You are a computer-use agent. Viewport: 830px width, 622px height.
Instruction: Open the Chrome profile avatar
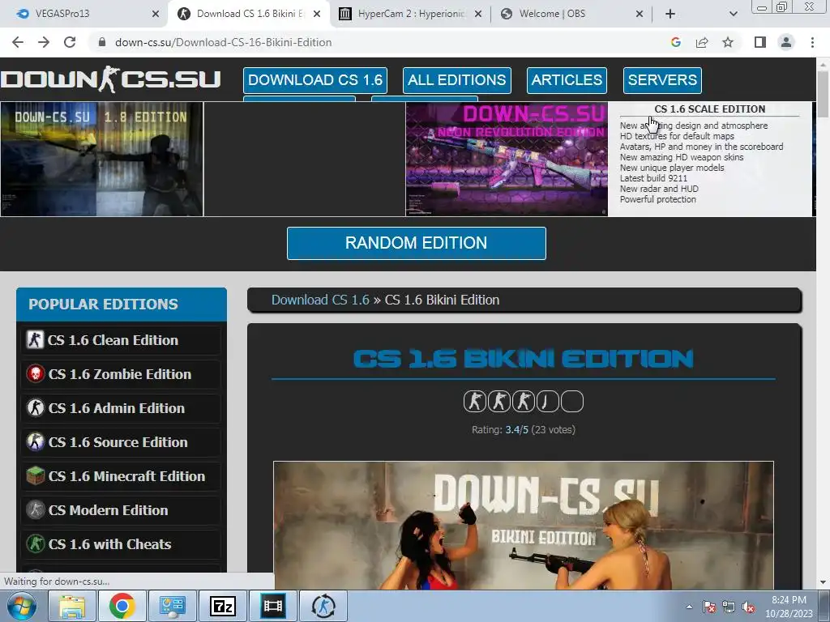coord(786,42)
